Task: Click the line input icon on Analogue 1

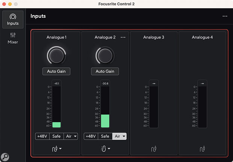Action: click(55, 148)
